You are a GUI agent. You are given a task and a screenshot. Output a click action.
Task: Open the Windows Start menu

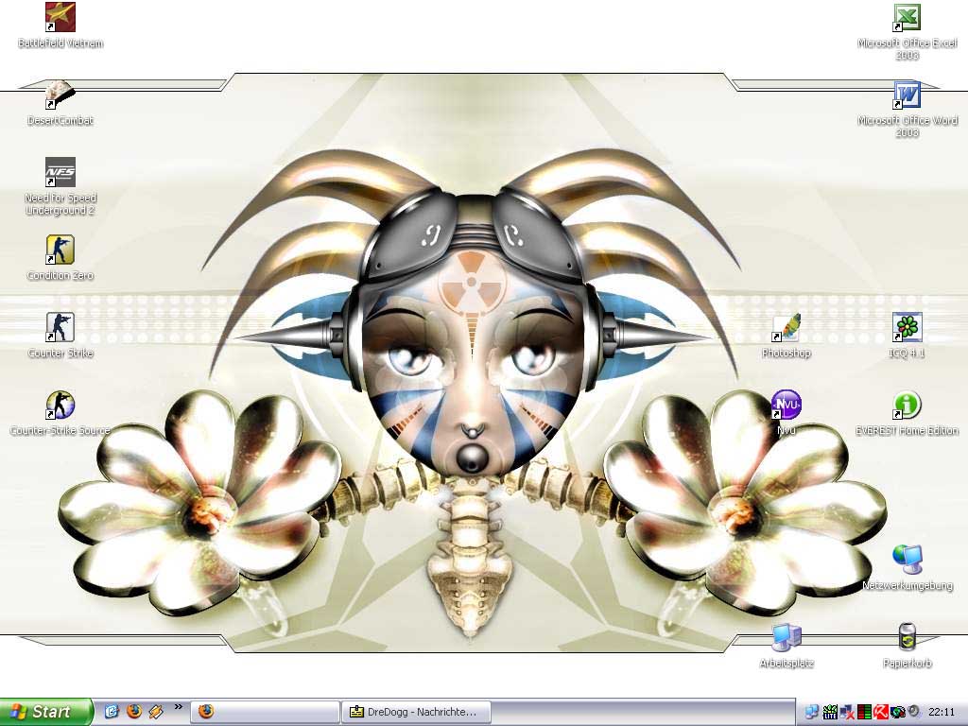click(45, 712)
